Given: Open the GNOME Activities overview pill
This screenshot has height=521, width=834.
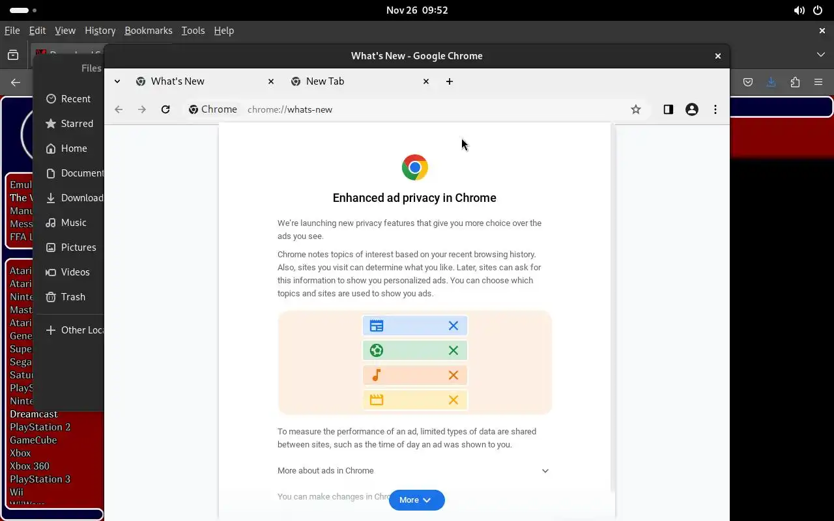Looking at the screenshot, I should coord(23,10).
